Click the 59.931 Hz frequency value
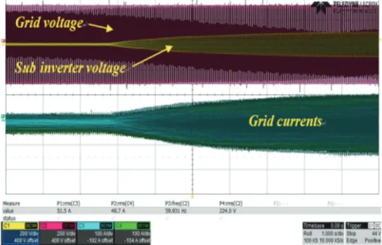 pos(175,211)
